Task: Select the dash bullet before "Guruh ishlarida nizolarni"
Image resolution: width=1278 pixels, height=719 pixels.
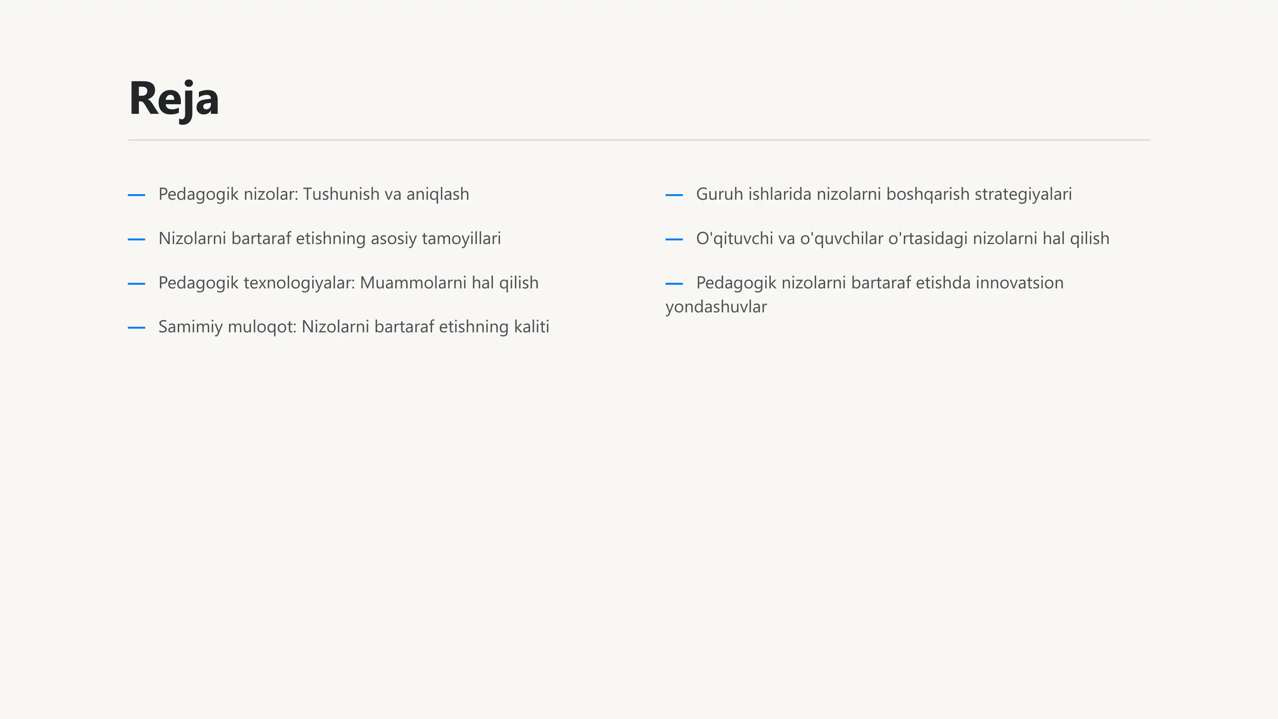Action: tap(674, 195)
